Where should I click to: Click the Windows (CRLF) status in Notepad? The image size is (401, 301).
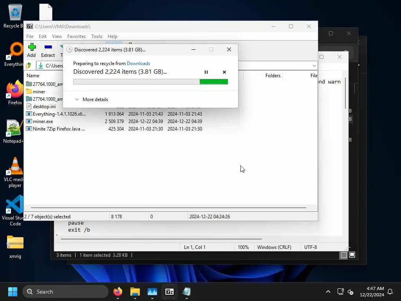pyautogui.click(x=274, y=247)
